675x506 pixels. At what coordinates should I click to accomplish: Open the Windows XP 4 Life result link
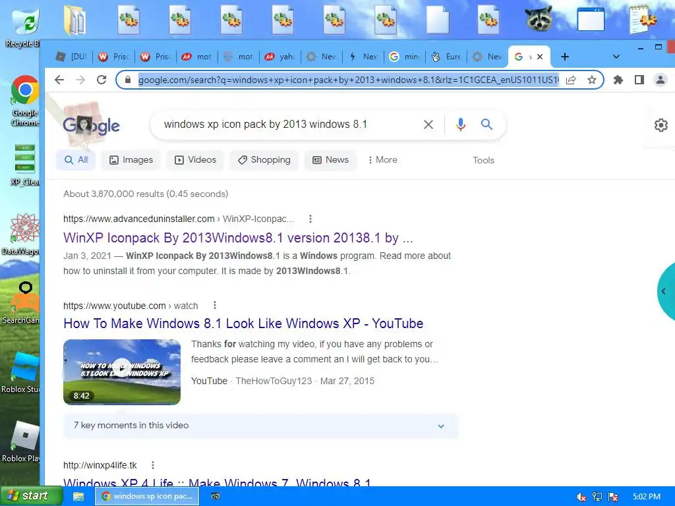pos(217,483)
